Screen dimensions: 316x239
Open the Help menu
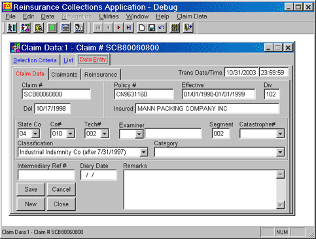tap(162, 16)
